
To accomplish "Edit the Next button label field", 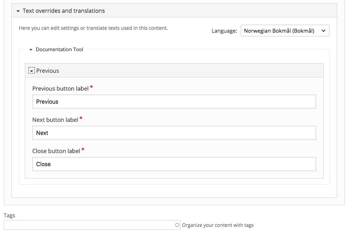I will [x=174, y=133].
